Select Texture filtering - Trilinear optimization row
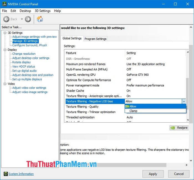This screenshot has width=194, height=180. (95, 112)
